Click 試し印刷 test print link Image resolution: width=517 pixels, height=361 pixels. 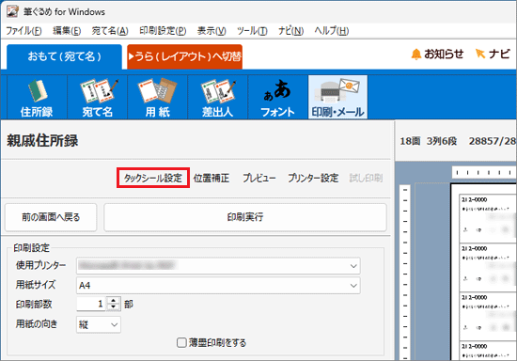(x=366, y=178)
